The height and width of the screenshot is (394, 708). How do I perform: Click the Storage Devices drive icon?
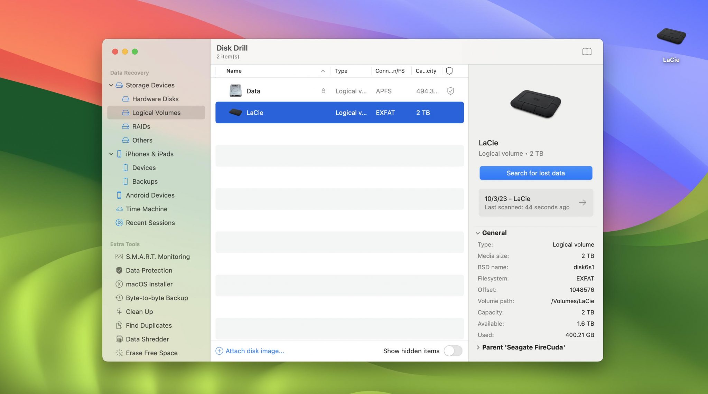pos(119,85)
